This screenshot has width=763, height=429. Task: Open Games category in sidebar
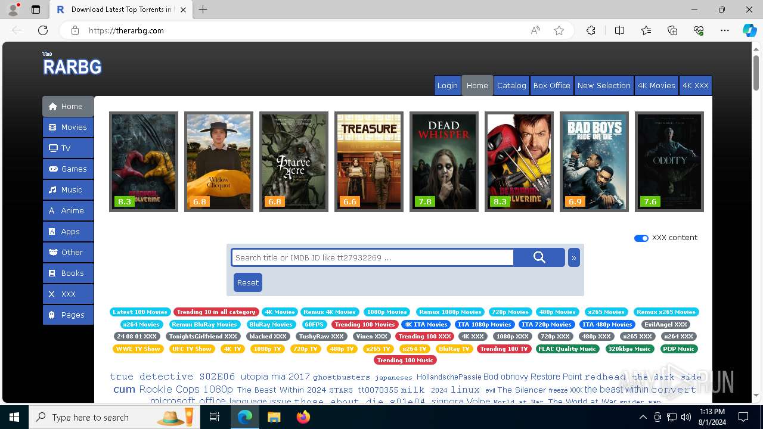68,169
